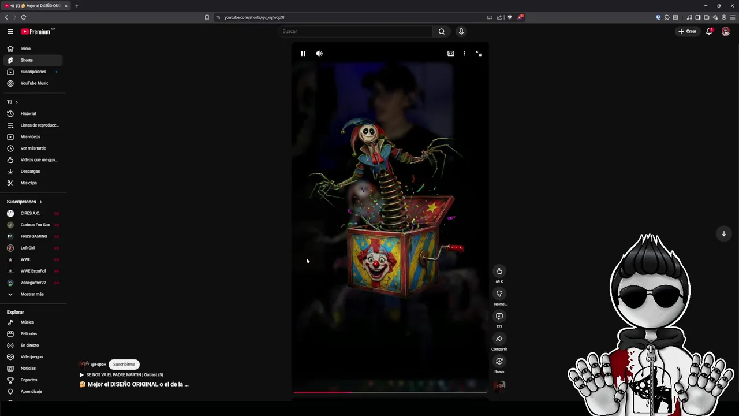Open Ver más tarde
Image resolution: width=739 pixels, height=416 pixels.
click(x=32, y=148)
